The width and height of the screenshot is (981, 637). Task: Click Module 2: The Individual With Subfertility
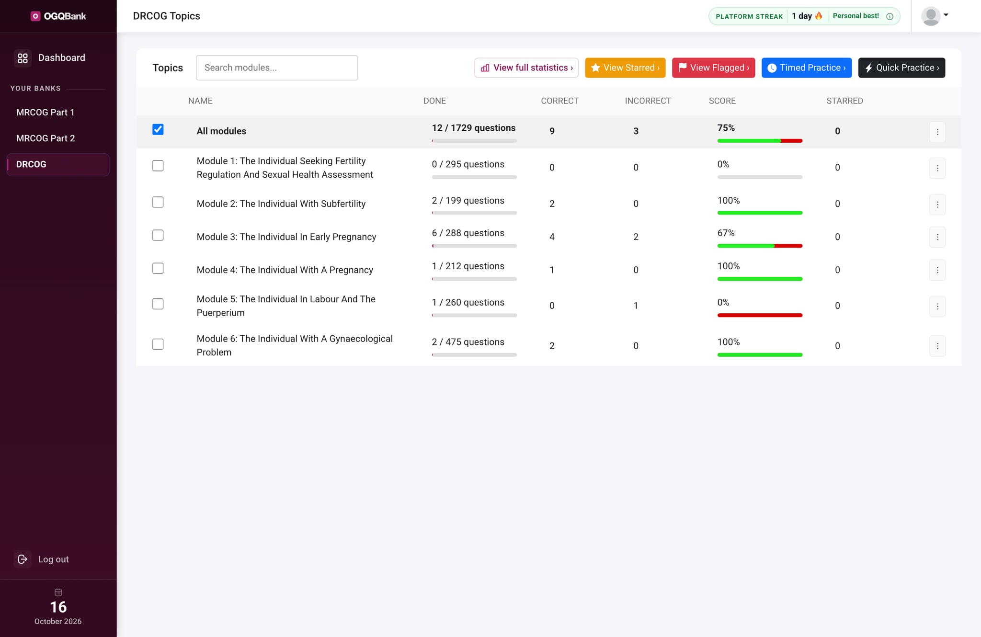point(281,204)
